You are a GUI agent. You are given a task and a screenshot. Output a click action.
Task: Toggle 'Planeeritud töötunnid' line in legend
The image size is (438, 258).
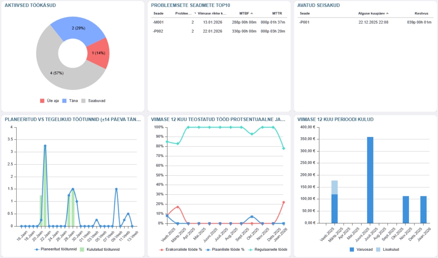56,249
